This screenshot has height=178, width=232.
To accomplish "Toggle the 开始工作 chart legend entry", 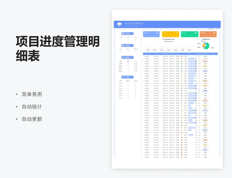I will point(165,42).
